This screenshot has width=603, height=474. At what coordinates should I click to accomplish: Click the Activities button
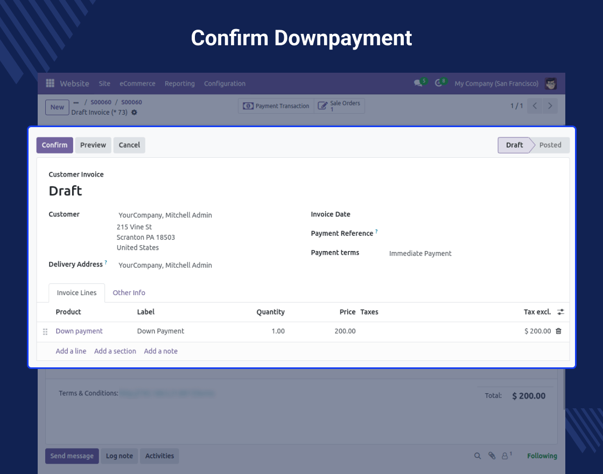pos(159,456)
